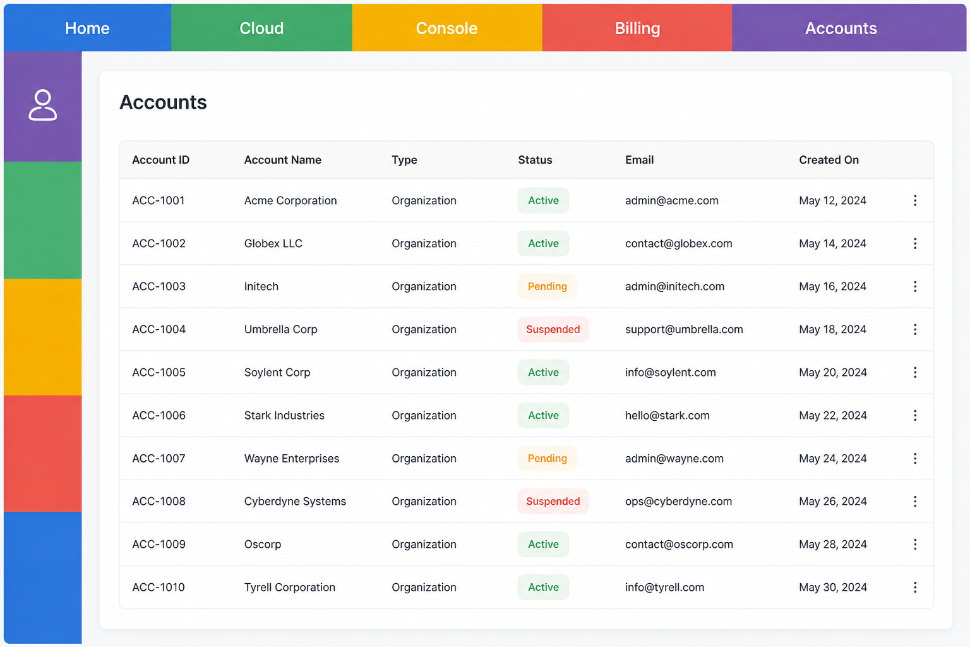Image resolution: width=970 pixels, height=647 pixels.
Task: Click the Pending badge for Wayne Enterprises
Action: pyautogui.click(x=548, y=458)
